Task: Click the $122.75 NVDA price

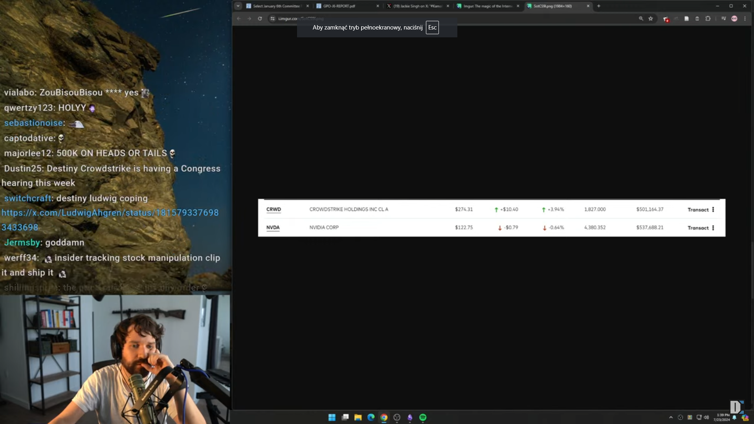Action: [464, 228]
